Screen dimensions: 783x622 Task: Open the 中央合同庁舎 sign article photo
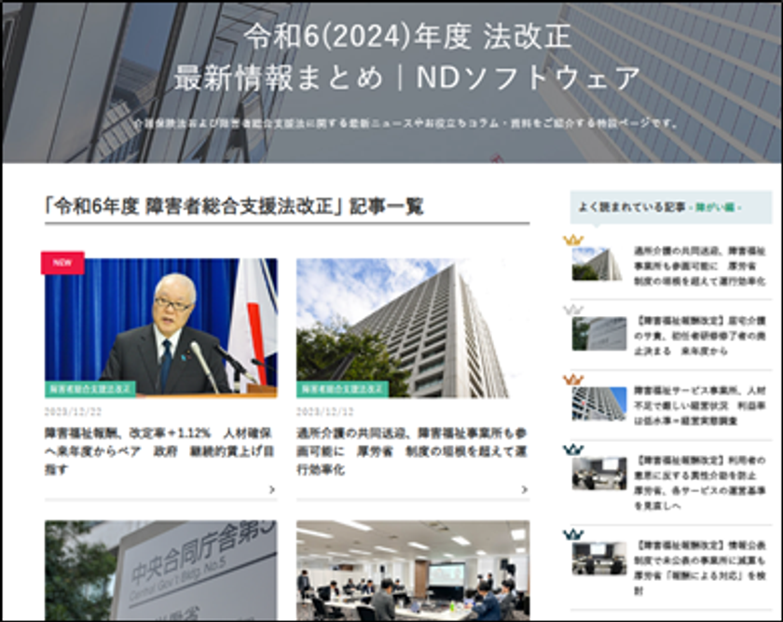[x=160, y=571]
